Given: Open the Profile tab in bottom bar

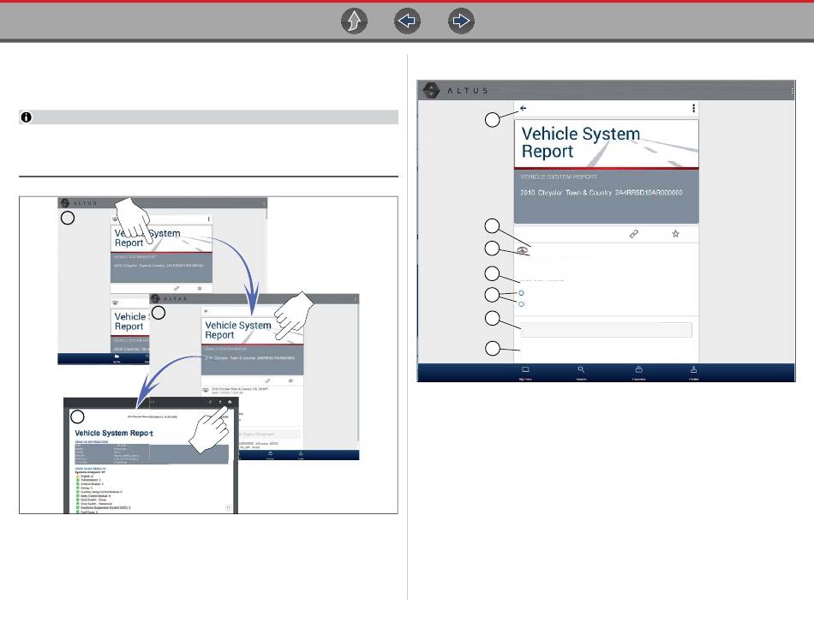Looking at the screenshot, I should [x=692, y=372].
